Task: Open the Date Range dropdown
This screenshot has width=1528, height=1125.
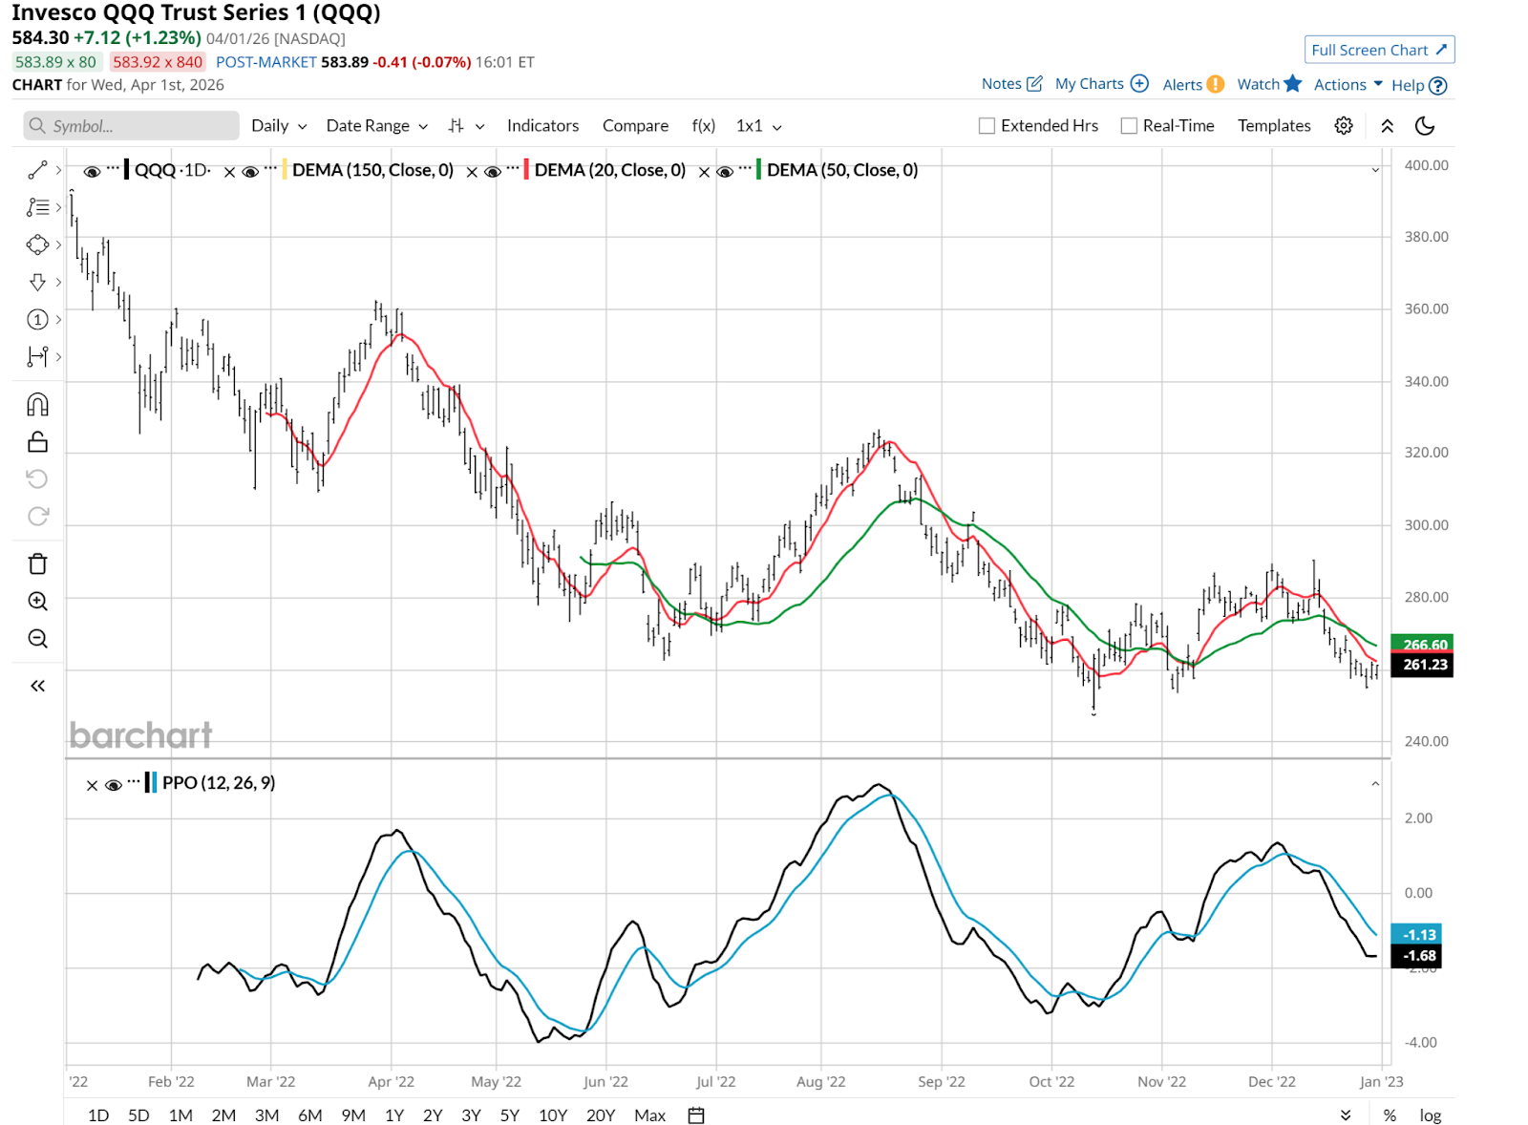Action: click(377, 126)
